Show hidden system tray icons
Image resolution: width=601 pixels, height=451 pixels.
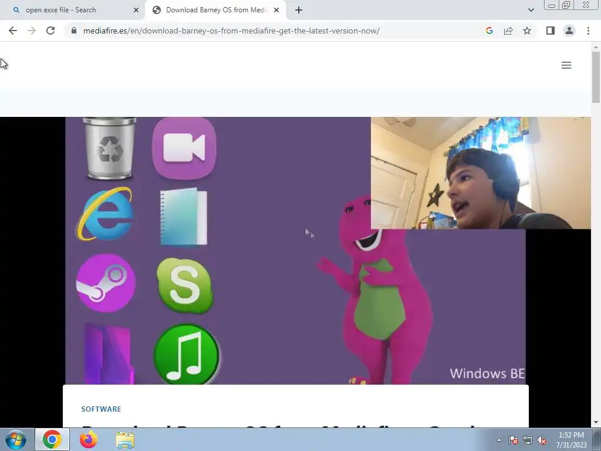(x=499, y=440)
